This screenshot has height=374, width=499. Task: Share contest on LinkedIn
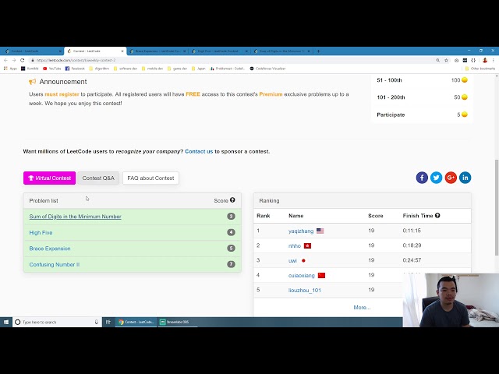click(465, 178)
